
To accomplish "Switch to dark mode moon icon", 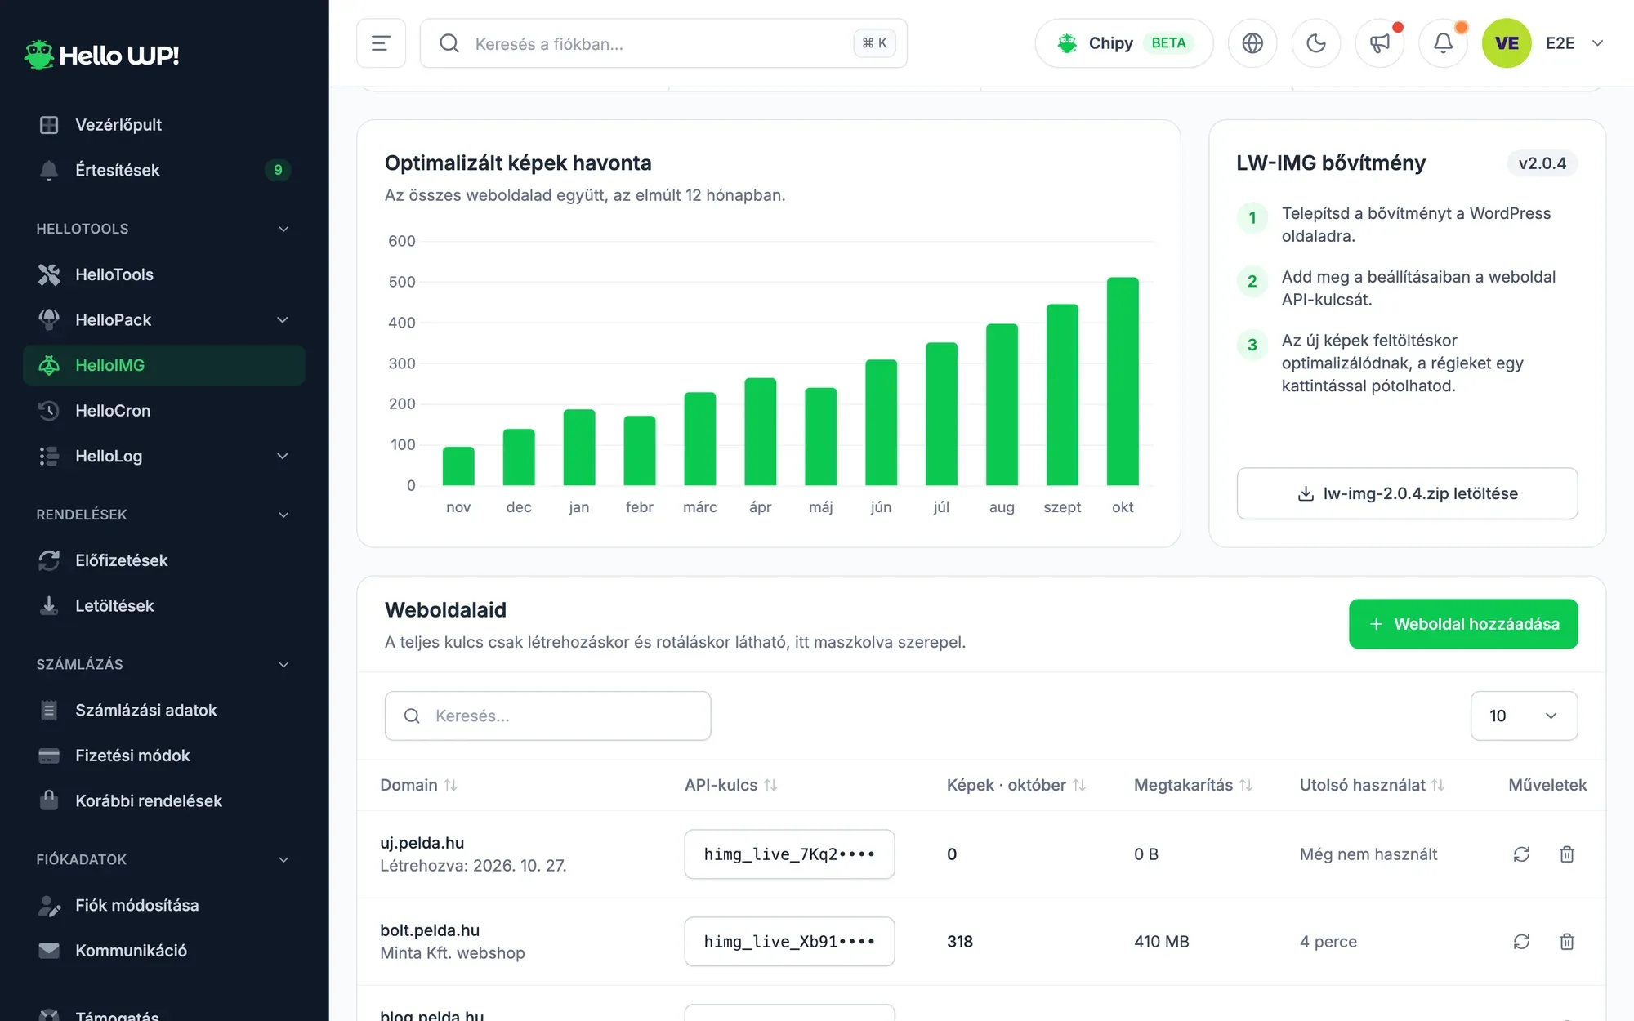I will point(1316,43).
